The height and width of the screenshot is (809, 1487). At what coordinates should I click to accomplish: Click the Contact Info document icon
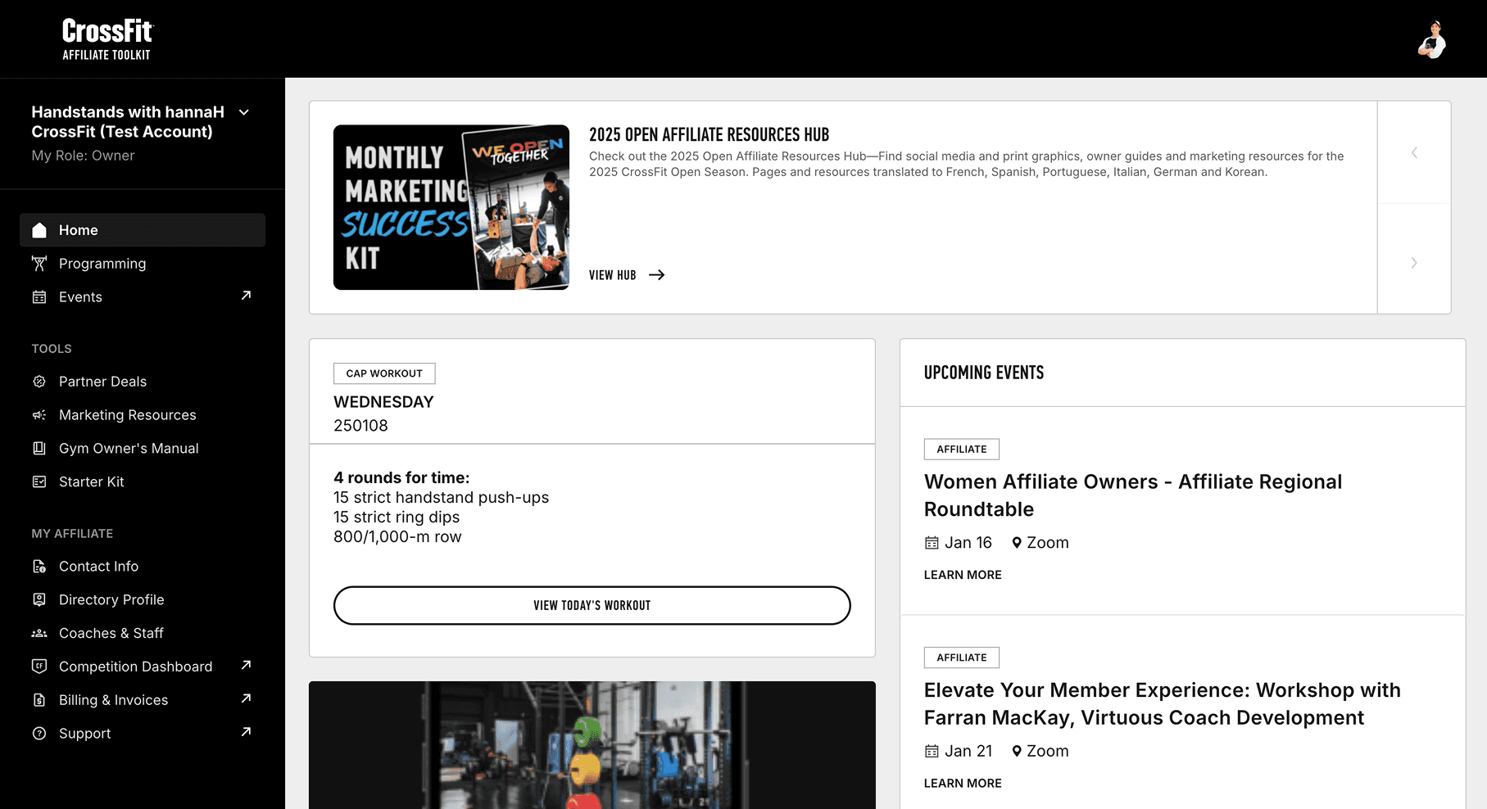(x=39, y=567)
